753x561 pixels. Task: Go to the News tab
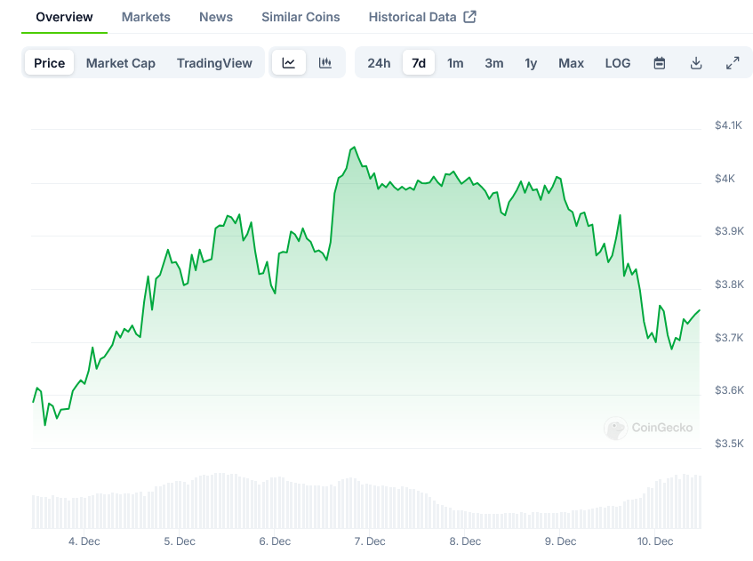point(216,17)
